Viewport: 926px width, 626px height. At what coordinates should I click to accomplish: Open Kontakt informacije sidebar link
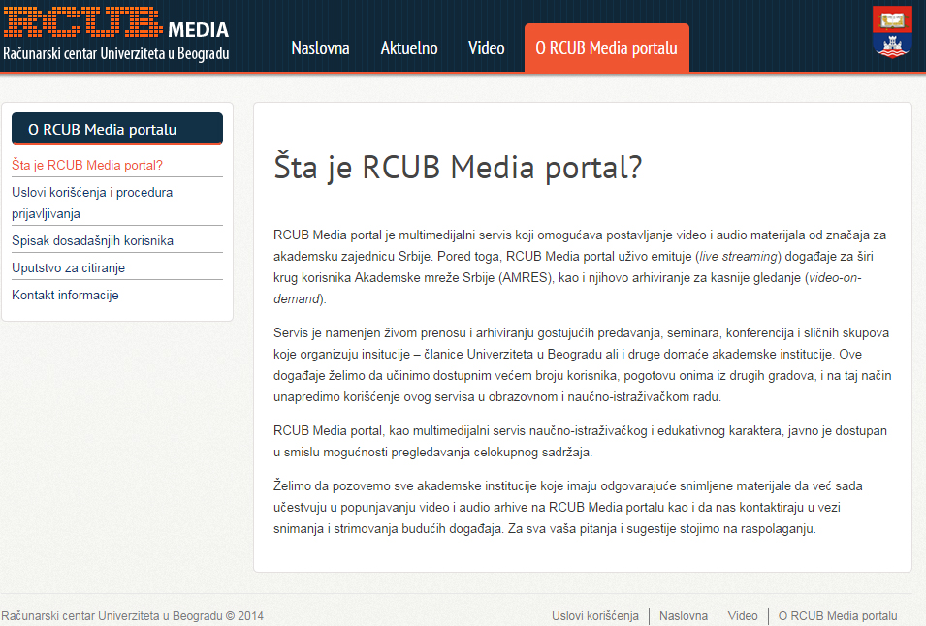pos(65,295)
